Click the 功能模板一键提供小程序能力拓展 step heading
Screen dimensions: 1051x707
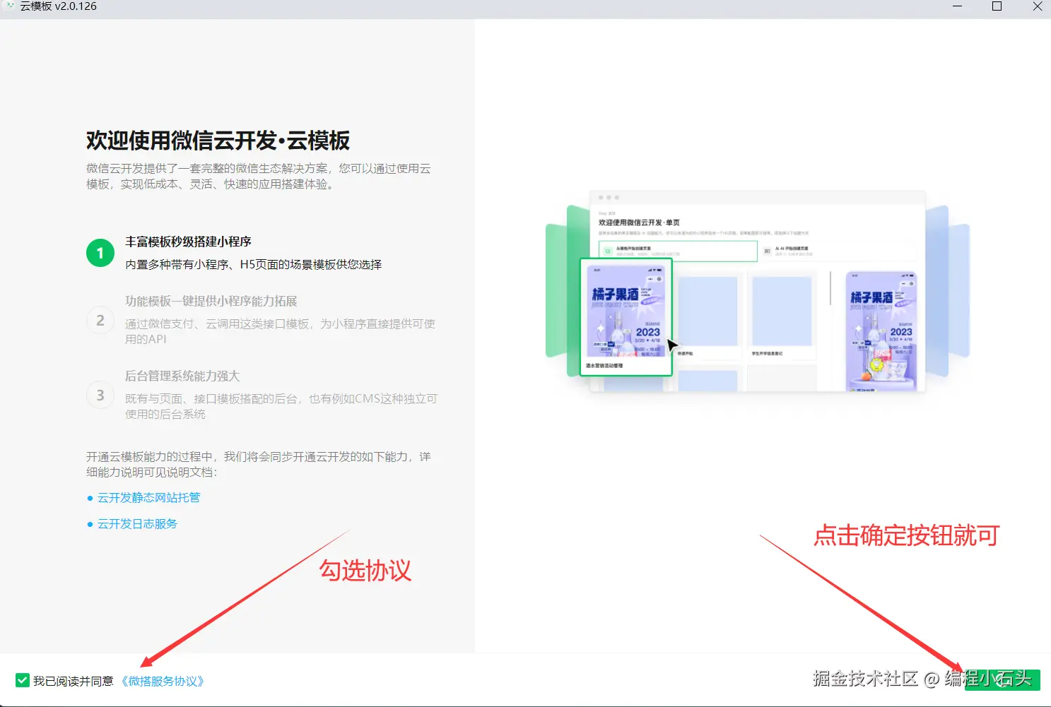[211, 301]
